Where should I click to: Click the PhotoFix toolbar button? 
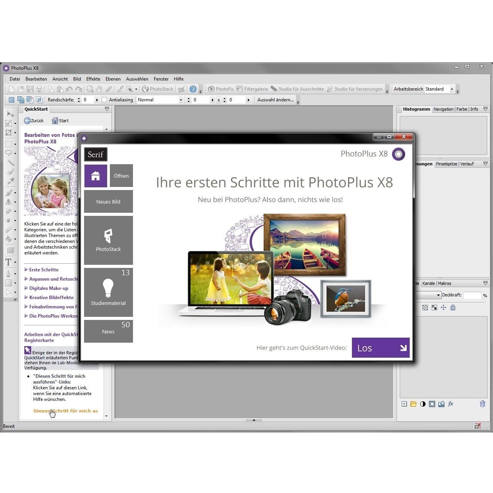click(221, 89)
